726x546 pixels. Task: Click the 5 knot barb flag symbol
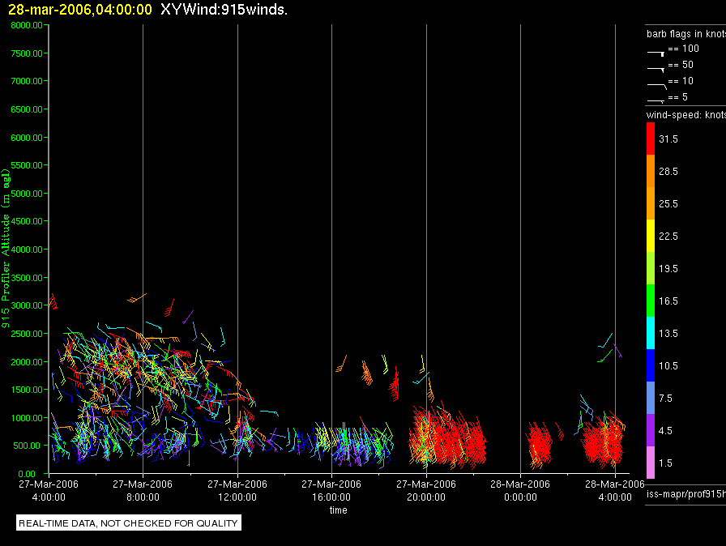tap(656, 100)
